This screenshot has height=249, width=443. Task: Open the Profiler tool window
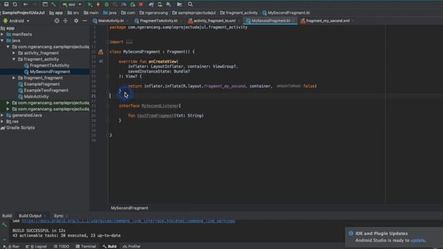click(132, 246)
